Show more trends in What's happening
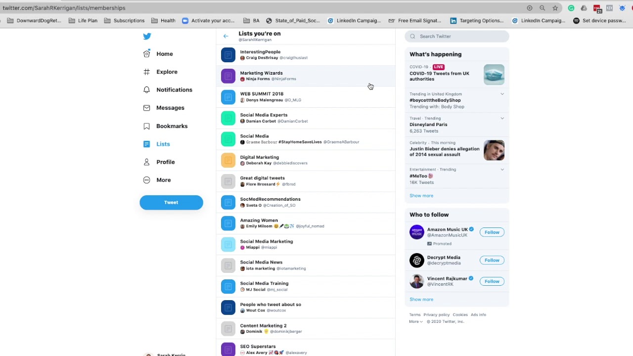Screen dimensions: 633x356 [x=421, y=196]
